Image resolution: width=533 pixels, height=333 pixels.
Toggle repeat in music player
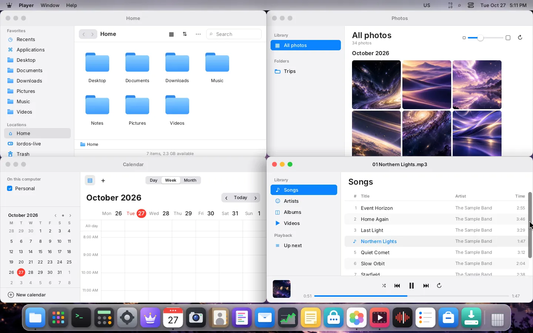point(439,286)
